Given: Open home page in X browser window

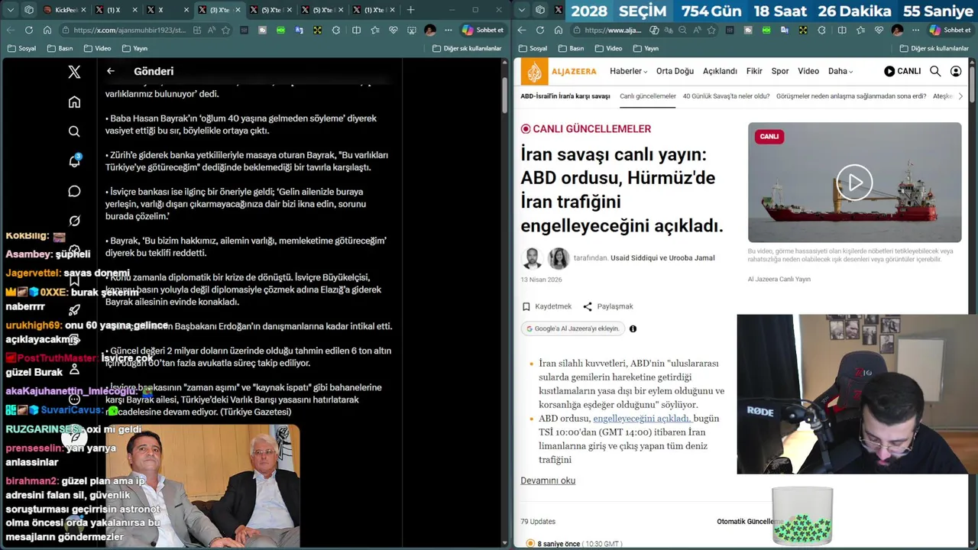Looking at the screenshot, I should [x=47, y=30].
